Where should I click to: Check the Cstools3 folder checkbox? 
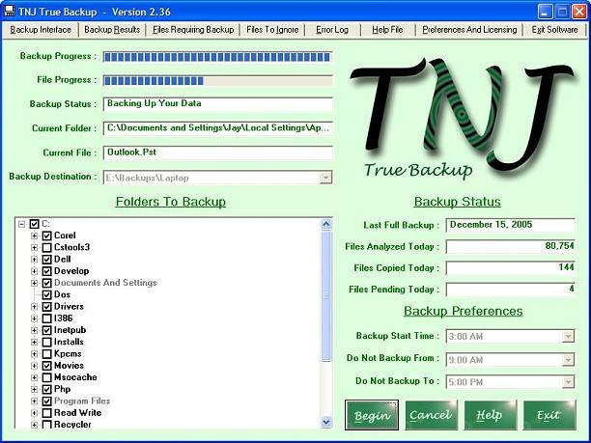pyautogui.click(x=46, y=247)
